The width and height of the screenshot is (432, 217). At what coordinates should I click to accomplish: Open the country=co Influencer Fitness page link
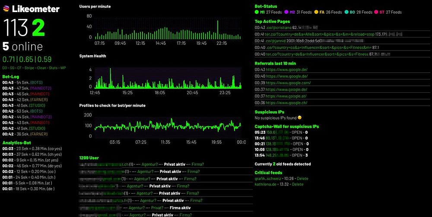pyautogui.click(x=318, y=47)
